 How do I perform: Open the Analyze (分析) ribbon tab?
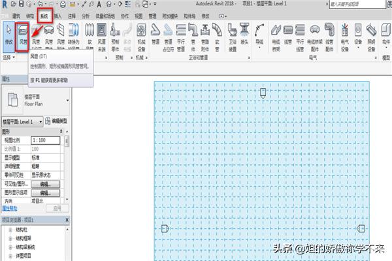(86, 16)
